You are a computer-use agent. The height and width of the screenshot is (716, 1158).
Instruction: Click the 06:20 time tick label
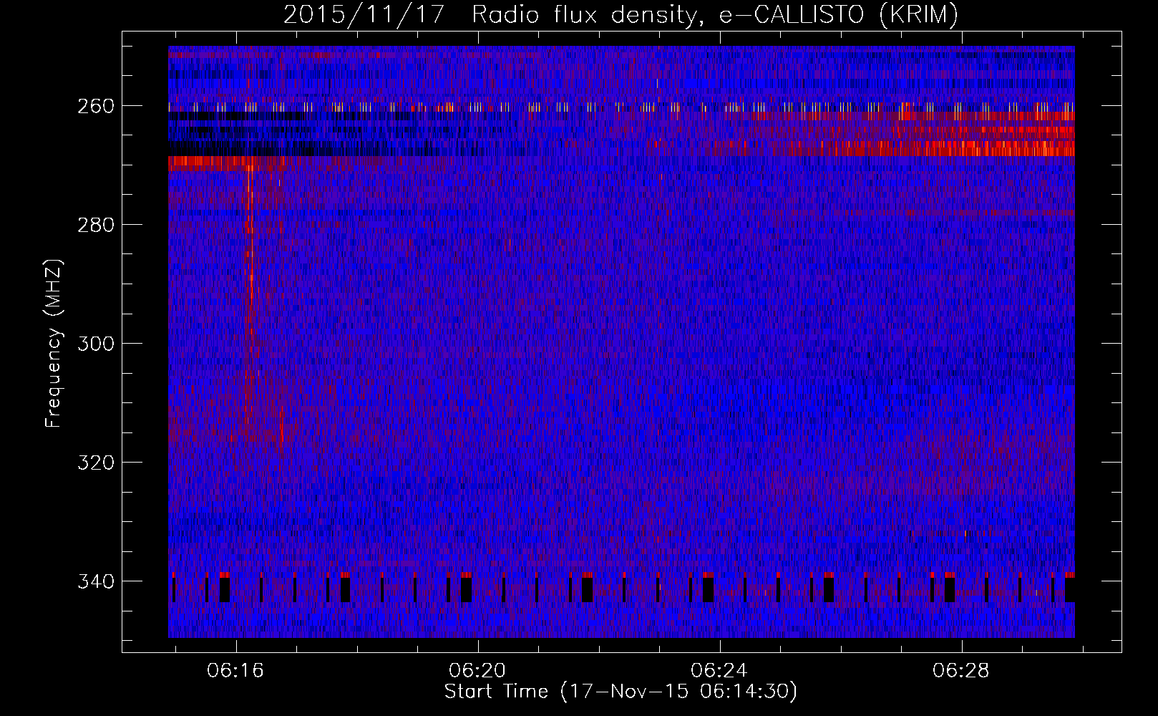(477, 670)
